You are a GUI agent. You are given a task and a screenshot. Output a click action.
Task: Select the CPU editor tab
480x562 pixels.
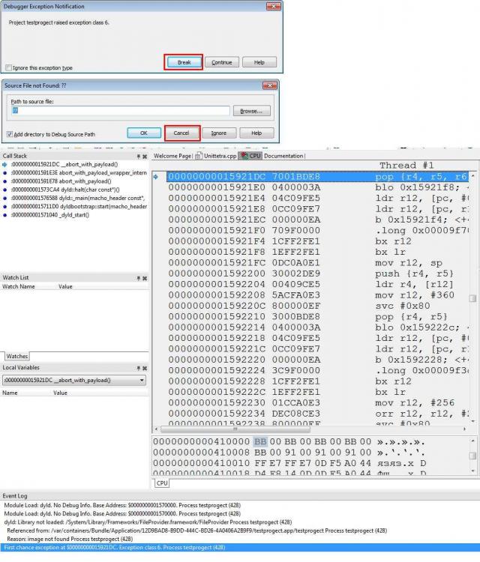click(x=250, y=156)
